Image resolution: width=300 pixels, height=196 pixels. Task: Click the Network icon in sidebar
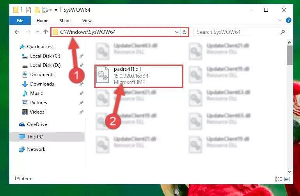point(22,149)
